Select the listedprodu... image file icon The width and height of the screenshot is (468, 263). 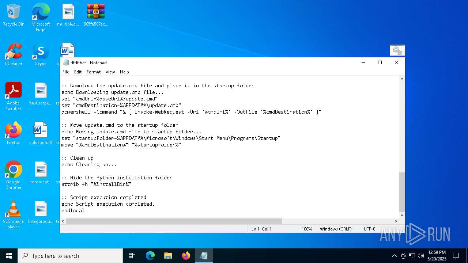[41, 213]
